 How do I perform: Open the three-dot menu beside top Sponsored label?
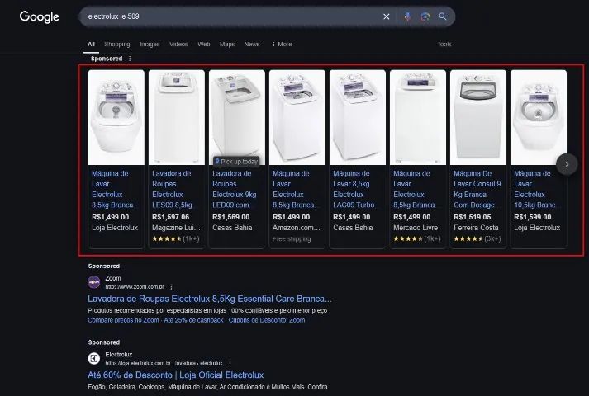130,59
